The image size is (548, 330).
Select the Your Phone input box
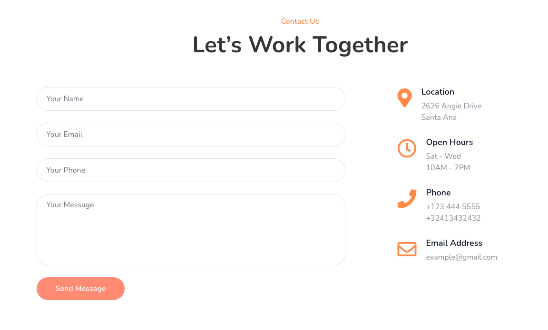pyautogui.click(x=191, y=170)
